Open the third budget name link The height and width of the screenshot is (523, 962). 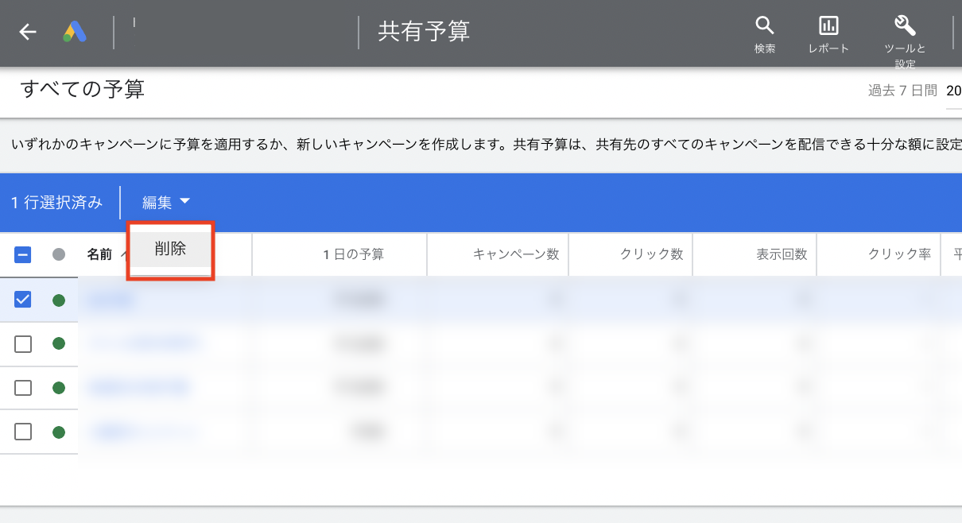click(138, 388)
